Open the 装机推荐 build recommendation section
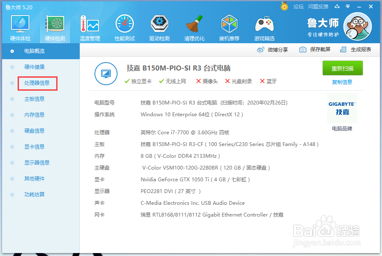 tap(229, 26)
